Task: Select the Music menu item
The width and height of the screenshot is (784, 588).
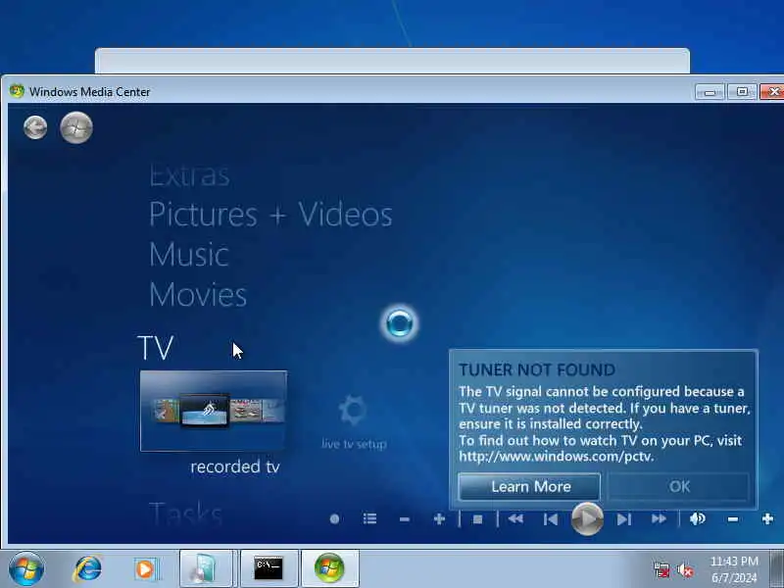Action: click(189, 255)
